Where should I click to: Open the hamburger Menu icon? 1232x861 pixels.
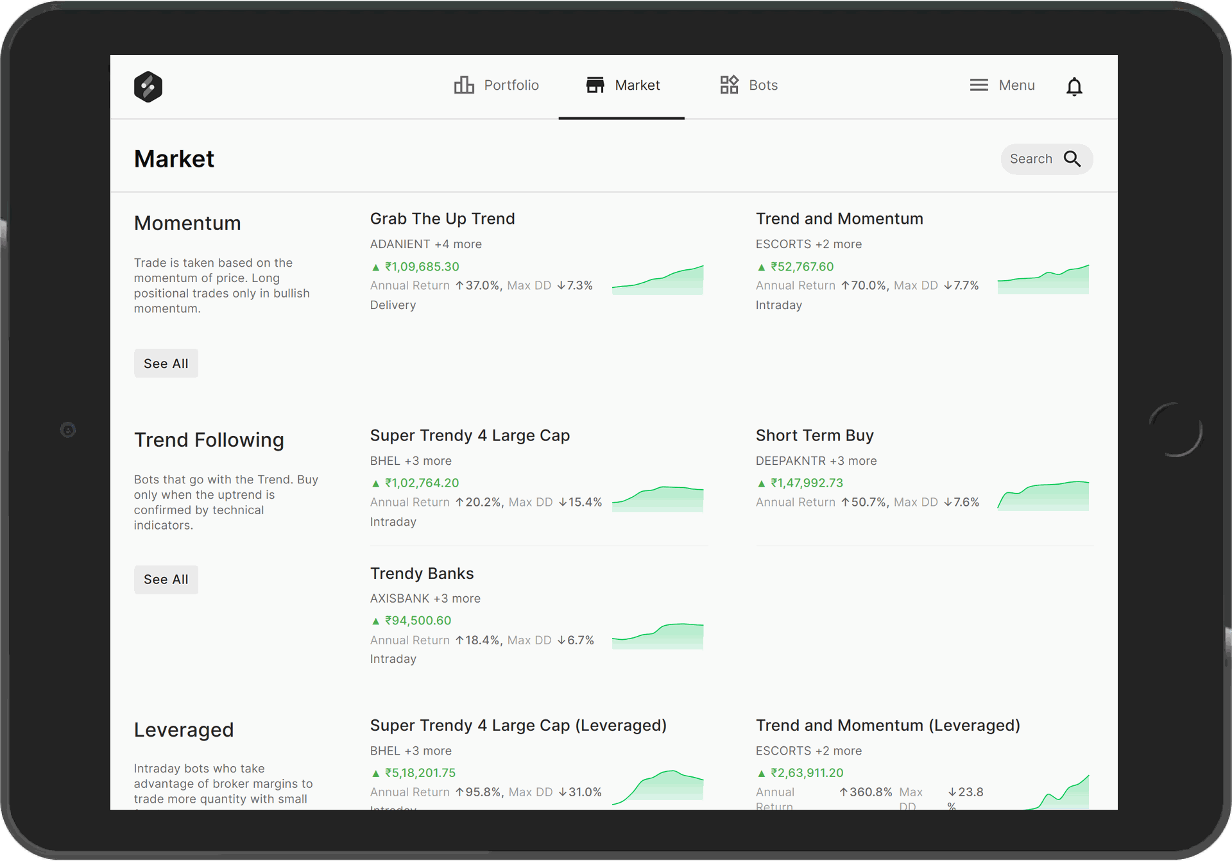(979, 85)
